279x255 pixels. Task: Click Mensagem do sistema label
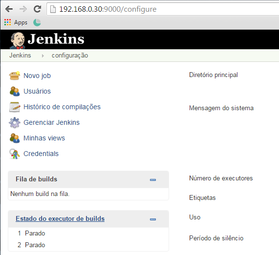coord(221,108)
